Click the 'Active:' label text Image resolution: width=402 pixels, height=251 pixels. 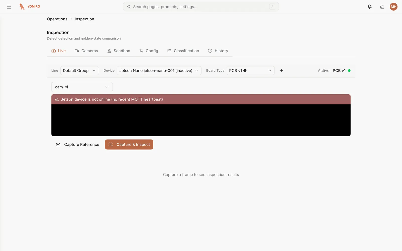tap(324, 71)
